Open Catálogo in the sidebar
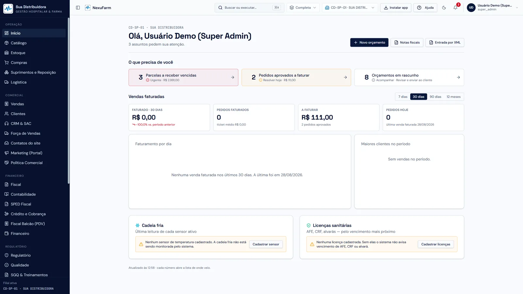The height and width of the screenshot is (294, 523). 34,43
